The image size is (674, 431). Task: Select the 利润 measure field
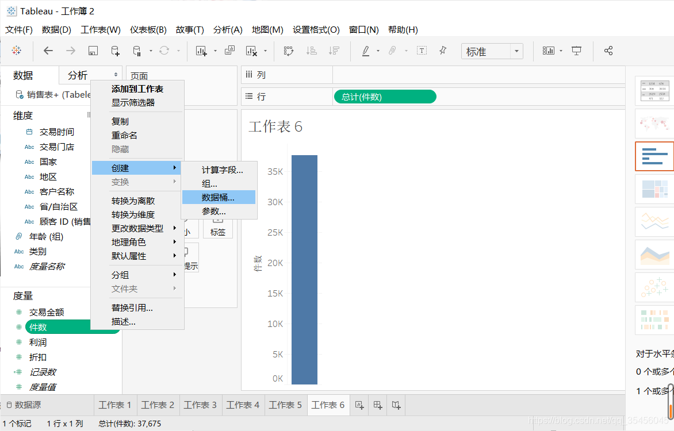tap(38, 343)
